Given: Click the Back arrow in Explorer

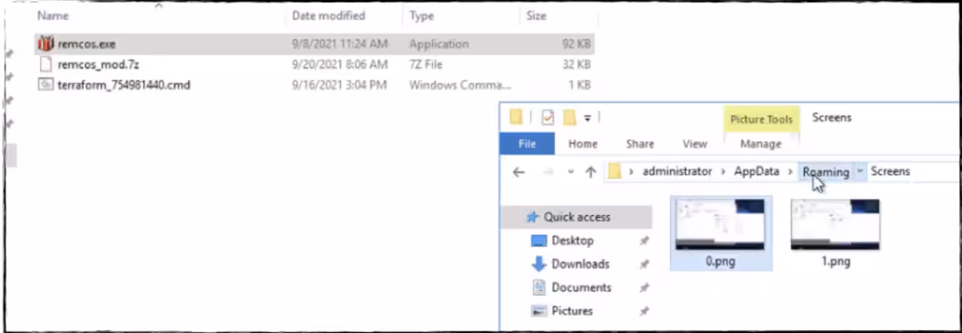Looking at the screenshot, I should (x=519, y=173).
